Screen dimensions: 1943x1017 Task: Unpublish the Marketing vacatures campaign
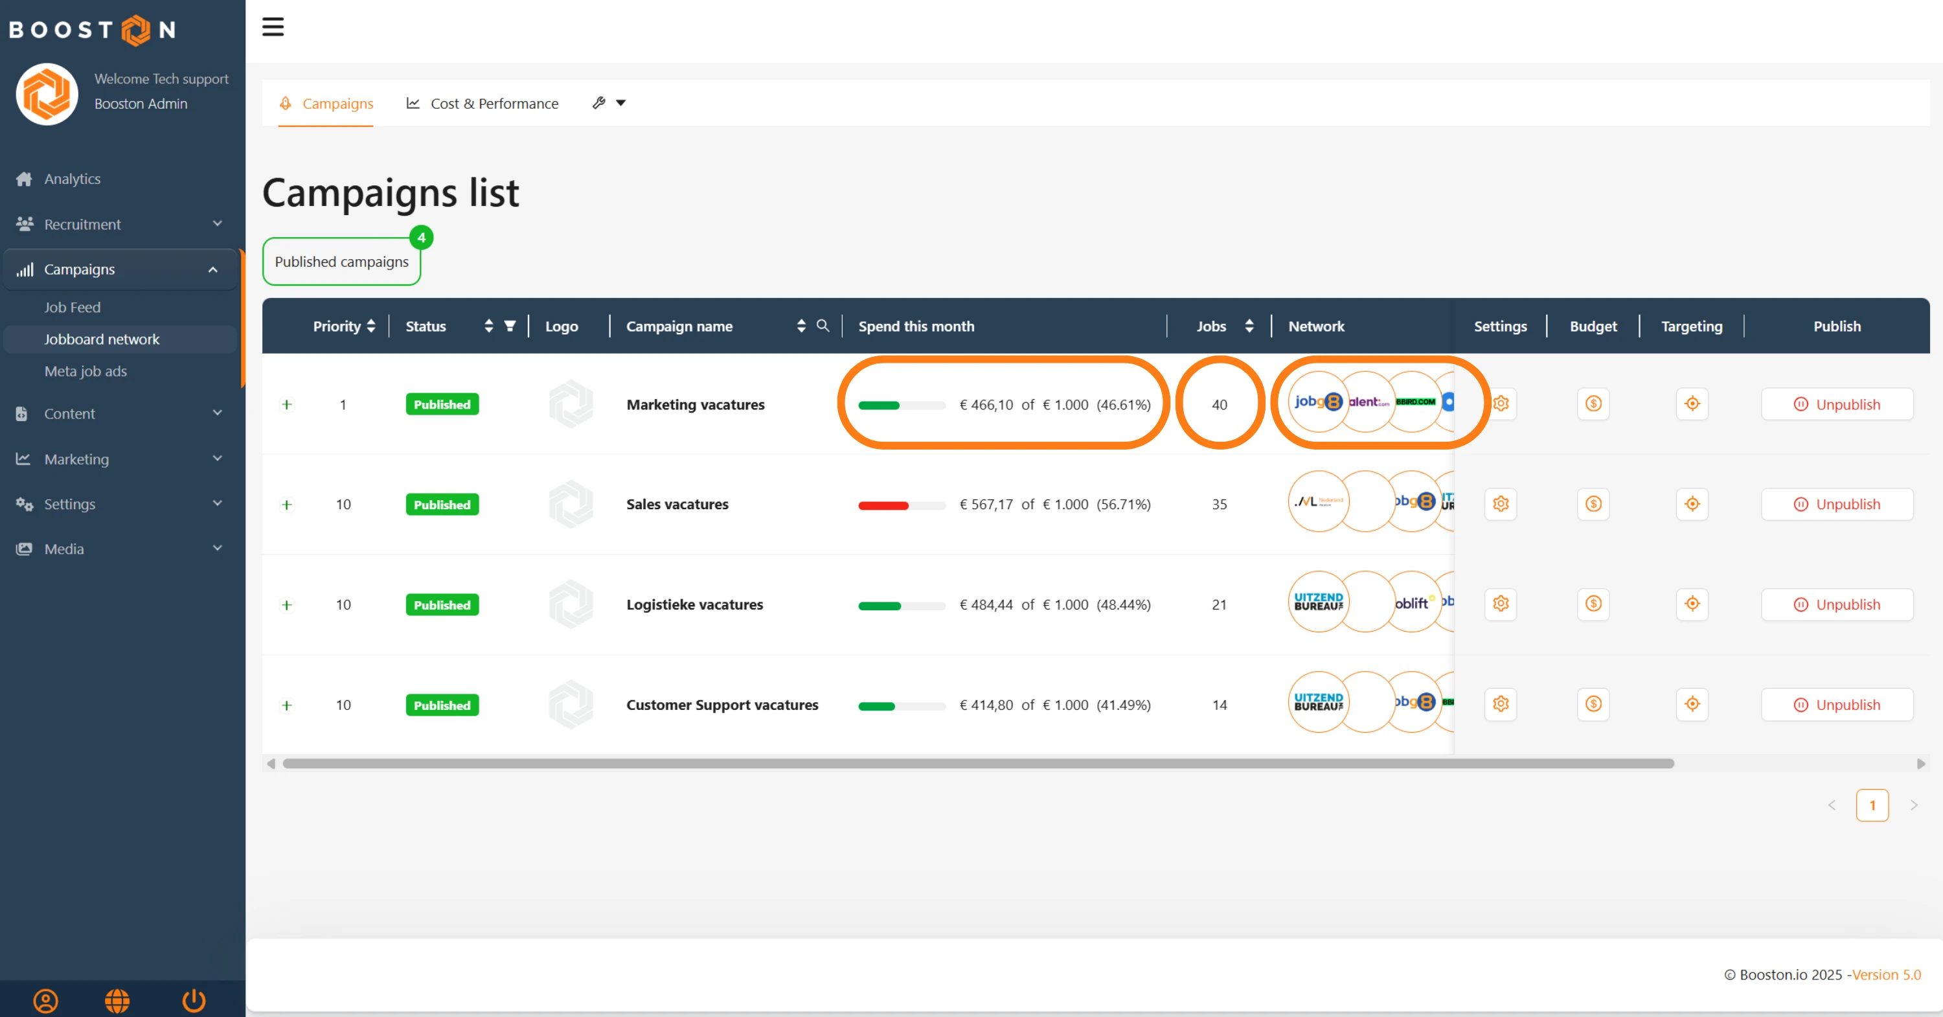pos(1837,404)
